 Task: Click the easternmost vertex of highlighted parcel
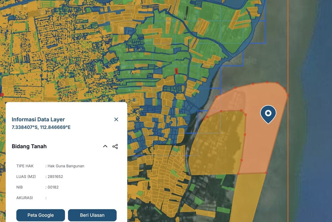coord(288,96)
